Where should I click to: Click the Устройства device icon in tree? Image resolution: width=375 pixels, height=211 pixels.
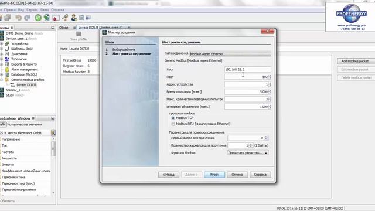tap(7, 43)
